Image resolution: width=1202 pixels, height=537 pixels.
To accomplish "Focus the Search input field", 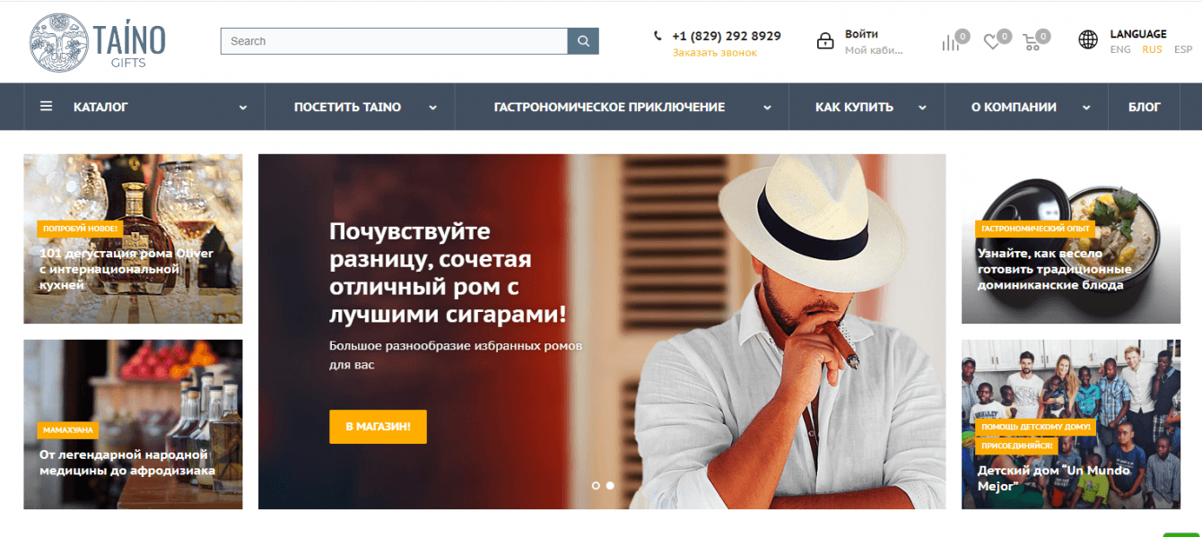I will click(394, 41).
